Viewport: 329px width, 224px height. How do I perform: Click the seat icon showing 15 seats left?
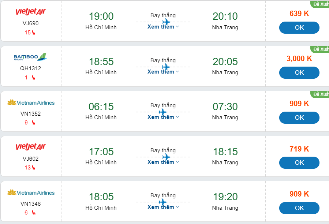pos(34,33)
